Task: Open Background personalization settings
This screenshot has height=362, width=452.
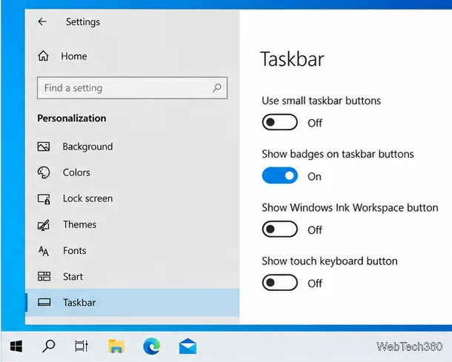Action: coord(133,147)
